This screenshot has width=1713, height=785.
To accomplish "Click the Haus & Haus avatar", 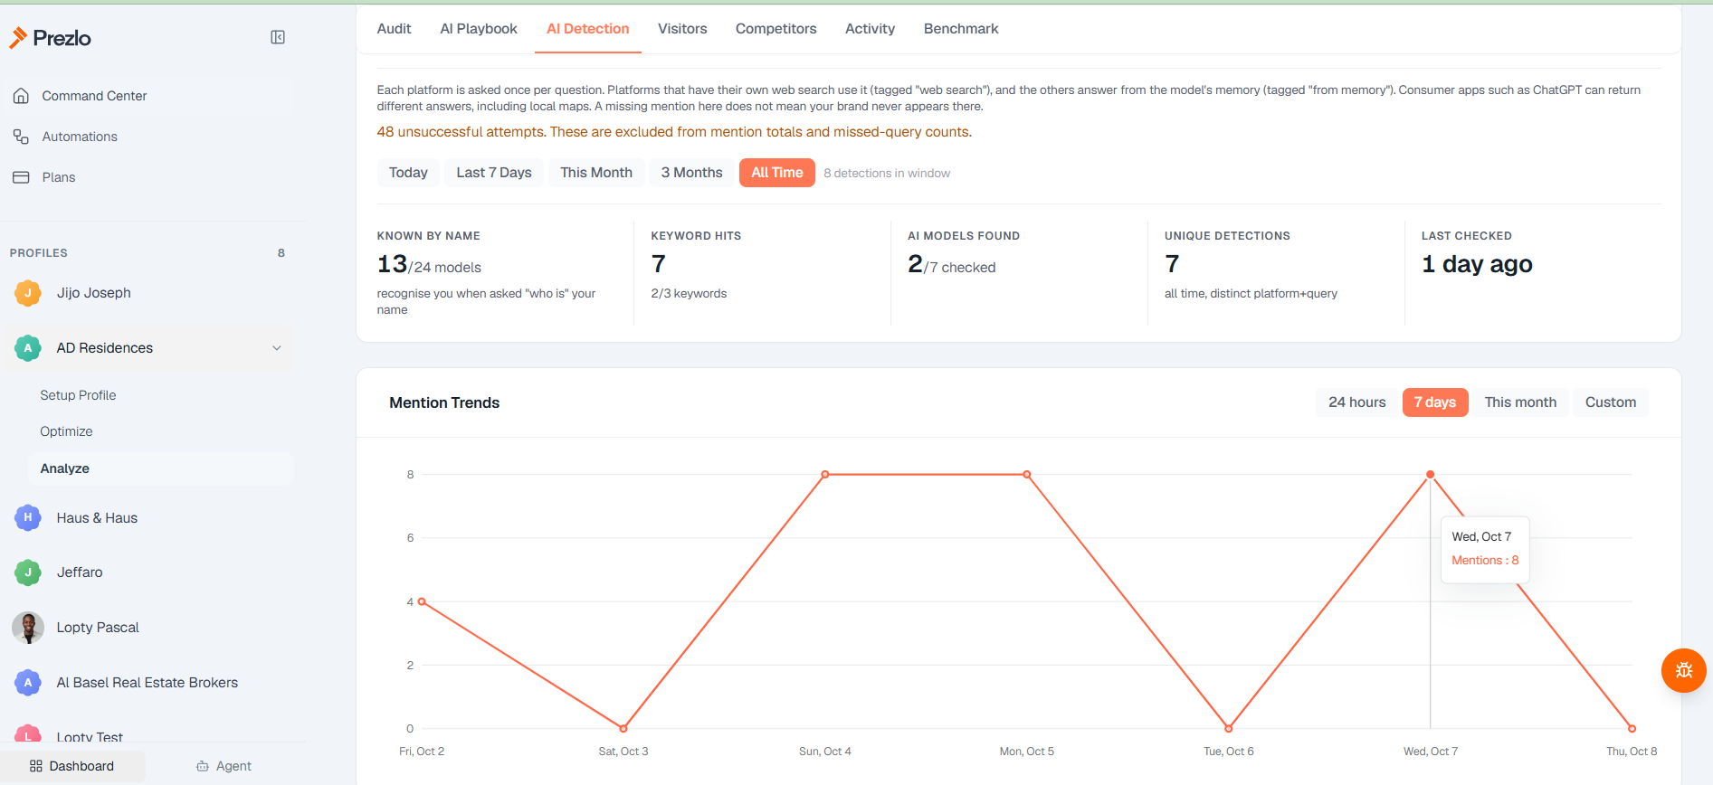I will pos(28,518).
